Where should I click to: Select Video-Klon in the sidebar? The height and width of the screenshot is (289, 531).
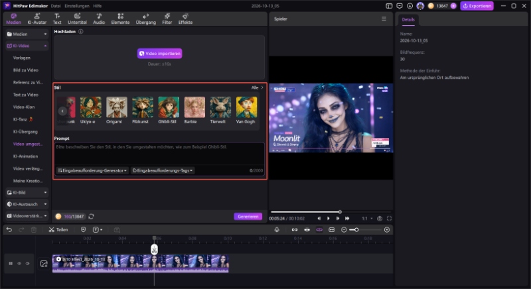[x=24, y=107]
